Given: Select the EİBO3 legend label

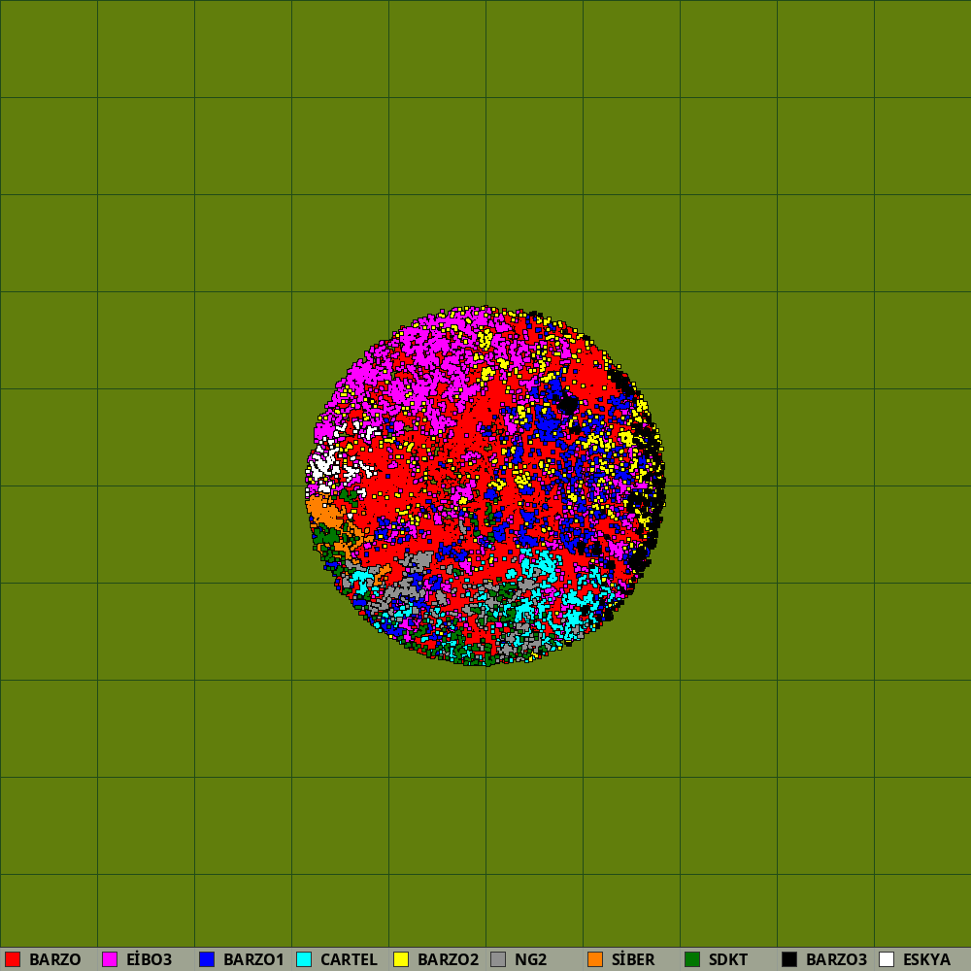Looking at the screenshot, I should coord(150,960).
